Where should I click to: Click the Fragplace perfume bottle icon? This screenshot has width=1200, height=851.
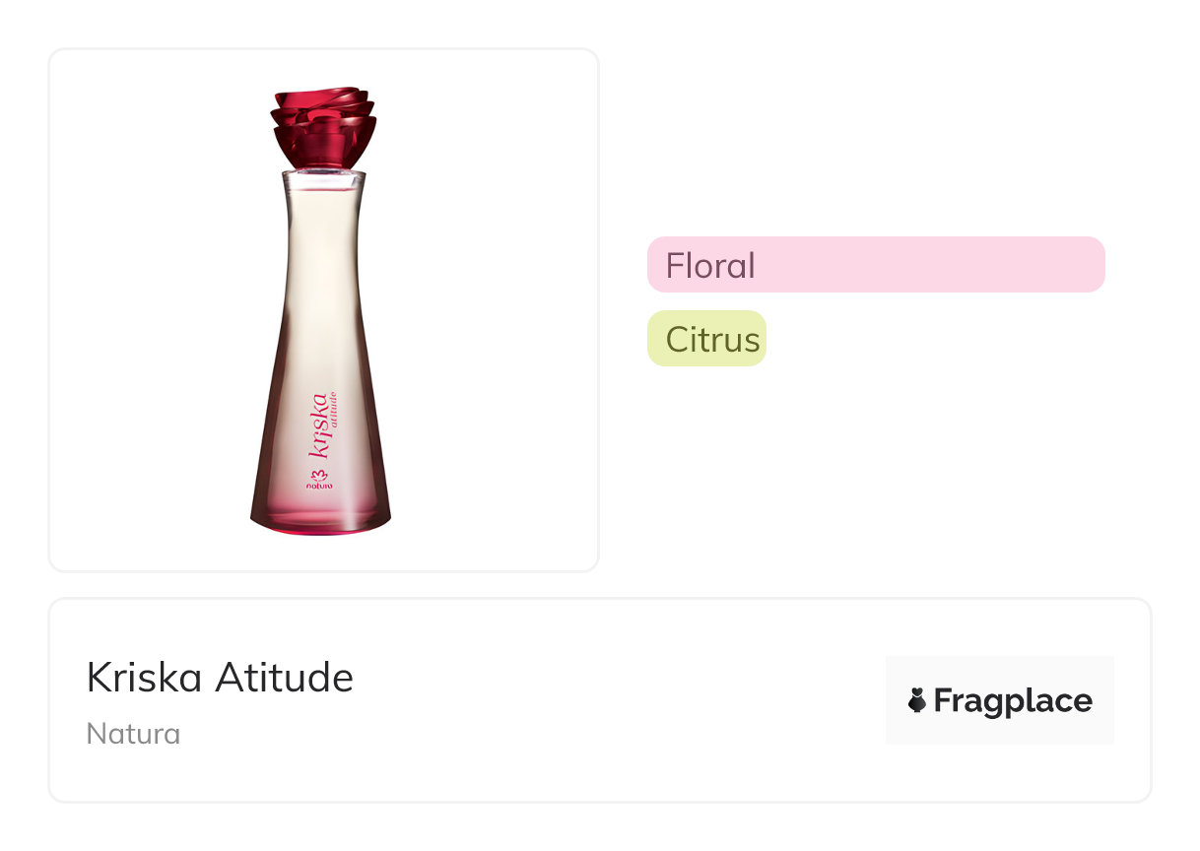click(x=917, y=700)
